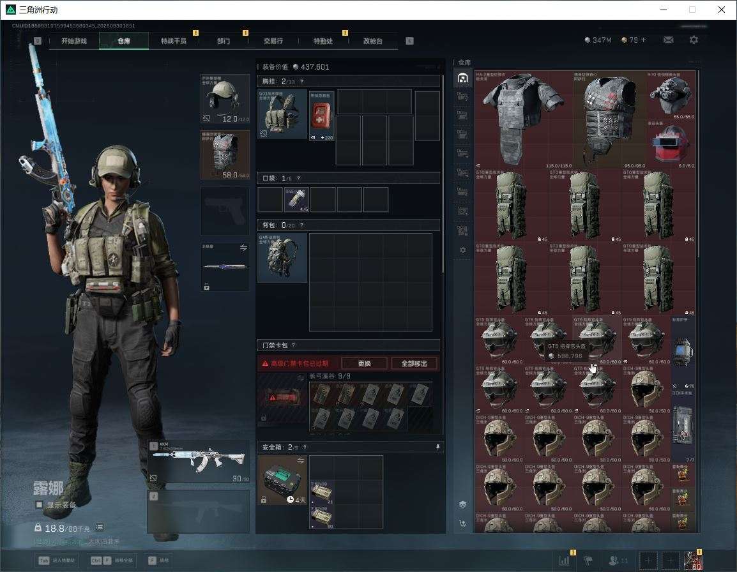Open the 开始游戏 tab

tap(74, 41)
